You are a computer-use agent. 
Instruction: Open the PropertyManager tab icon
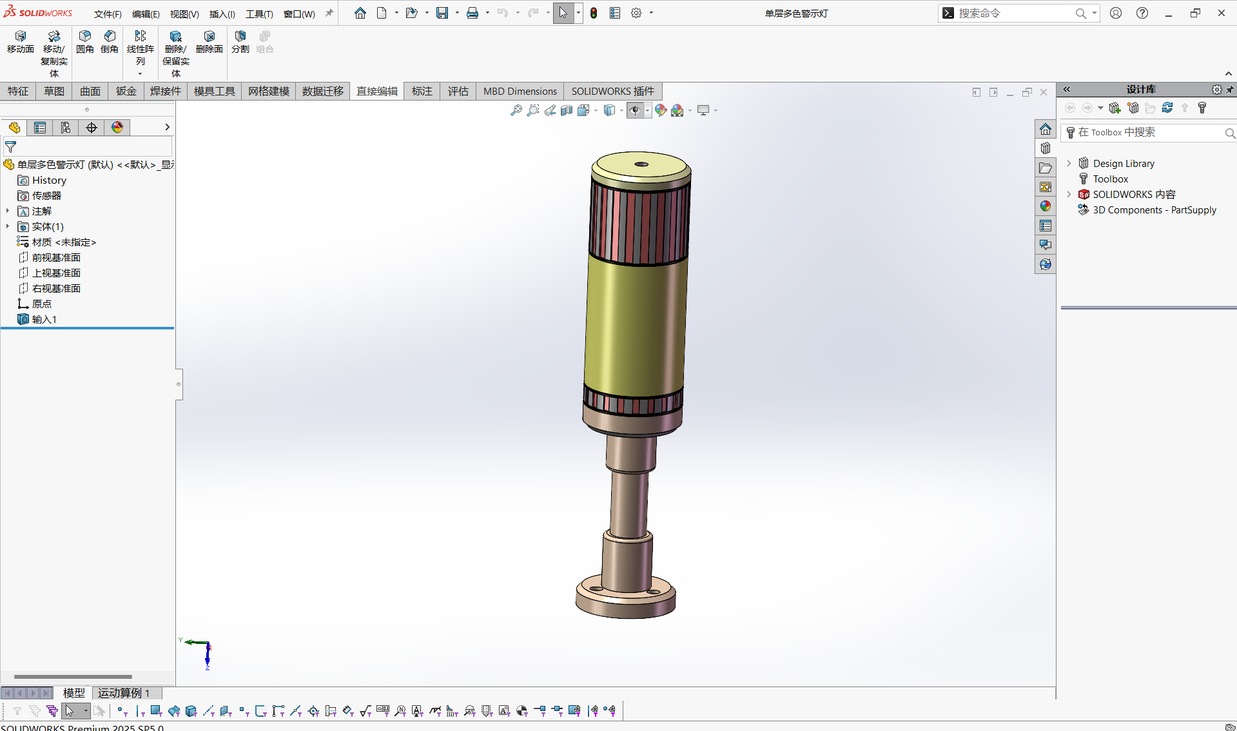point(40,128)
